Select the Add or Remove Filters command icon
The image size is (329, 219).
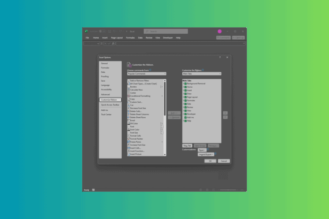(129, 81)
